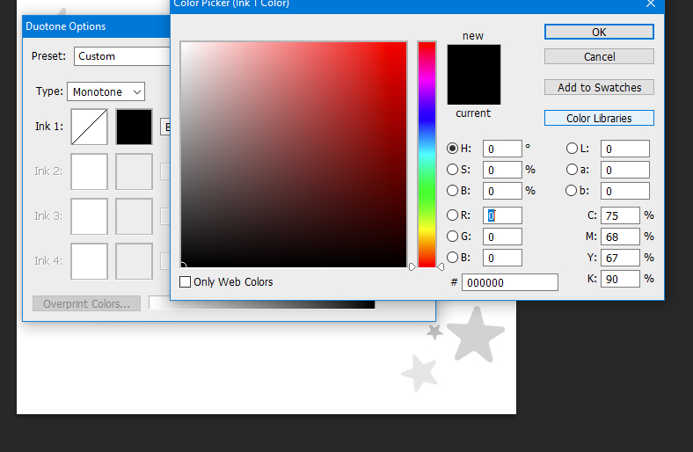This screenshot has width=693, height=452.
Task: Click the Ink 4 disabled color swatch
Action: pos(134,261)
